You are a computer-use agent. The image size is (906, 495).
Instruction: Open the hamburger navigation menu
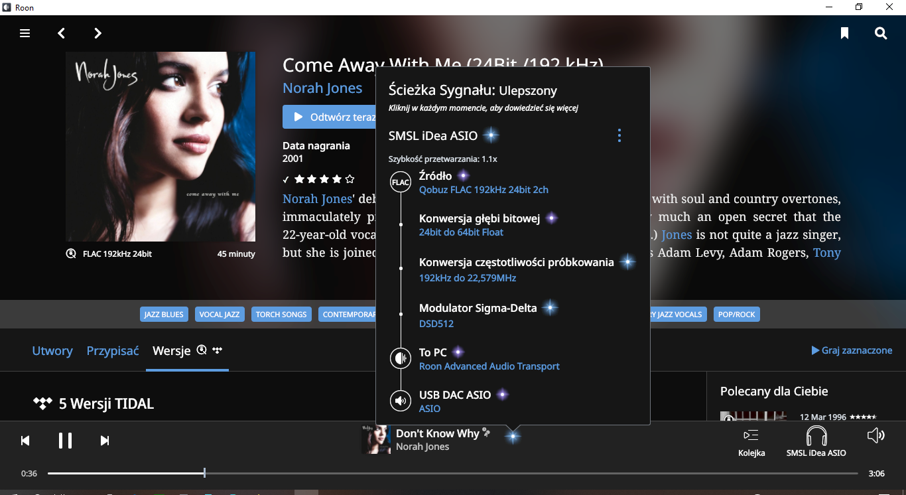pos(25,33)
